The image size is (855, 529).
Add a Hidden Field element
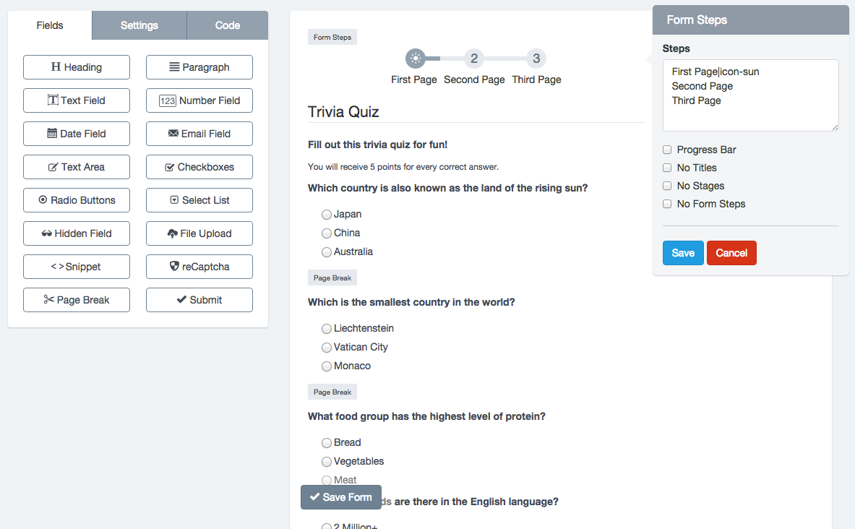coord(77,233)
